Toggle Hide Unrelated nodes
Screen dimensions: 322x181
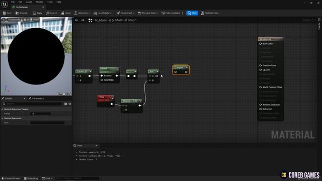coord(171,13)
